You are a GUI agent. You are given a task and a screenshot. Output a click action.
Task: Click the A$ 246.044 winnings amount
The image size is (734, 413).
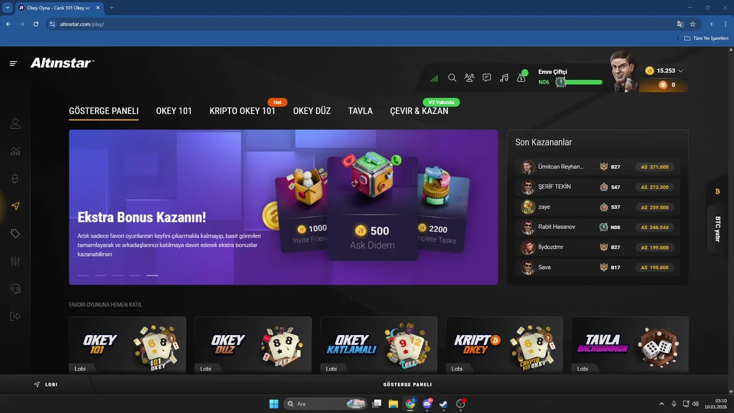pyautogui.click(x=655, y=227)
